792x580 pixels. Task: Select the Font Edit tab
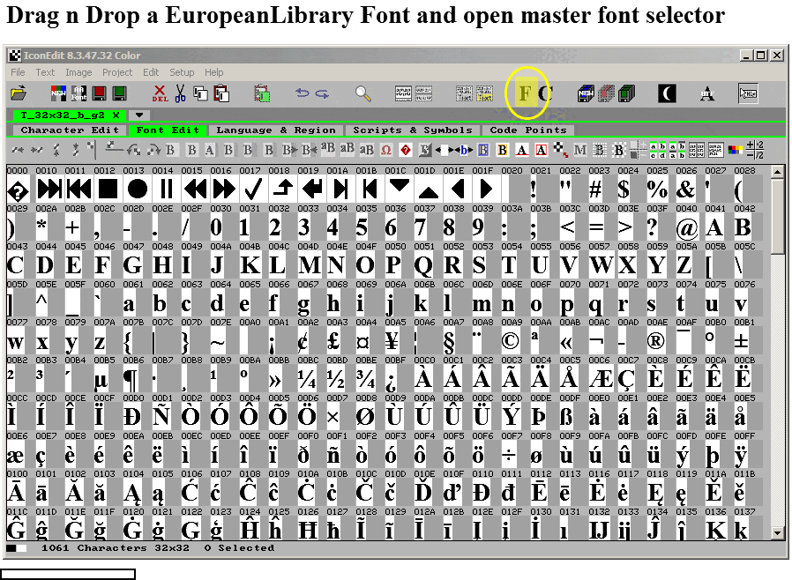click(168, 130)
